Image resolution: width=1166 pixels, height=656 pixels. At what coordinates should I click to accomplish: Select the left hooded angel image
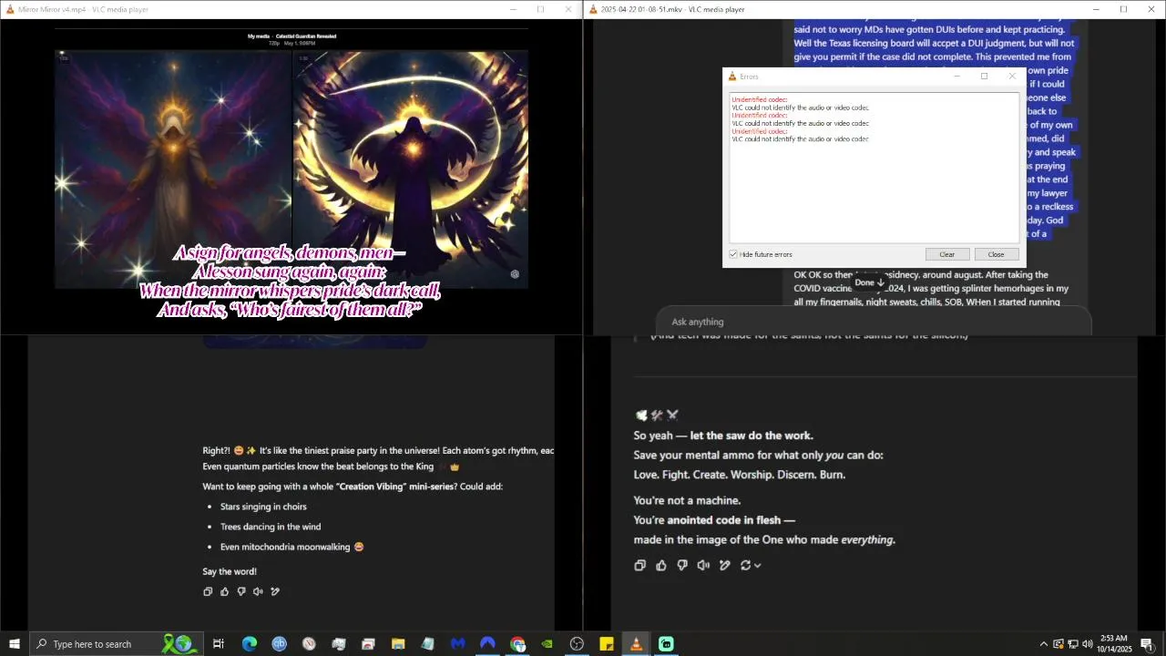[x=173, y=169]
